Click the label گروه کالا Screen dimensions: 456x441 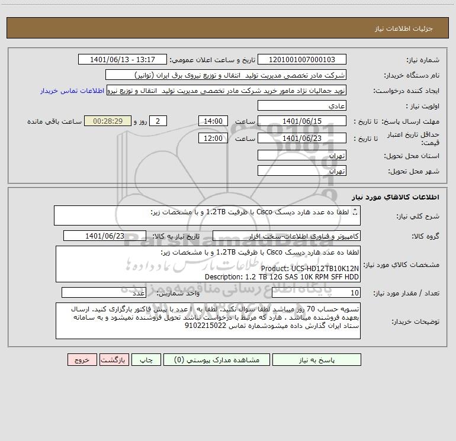pyautogui.click(x=425, y=237)
